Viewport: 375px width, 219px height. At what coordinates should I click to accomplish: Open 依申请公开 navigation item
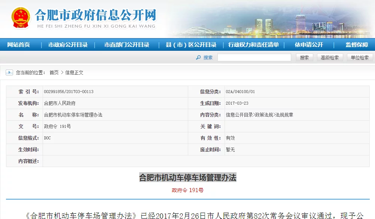coord(308,45)
